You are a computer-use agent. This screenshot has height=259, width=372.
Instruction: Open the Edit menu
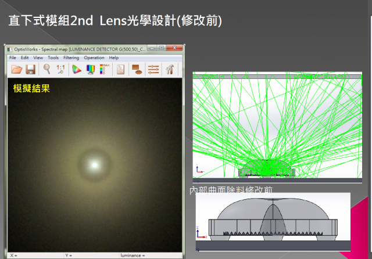[x=25, y=58]
